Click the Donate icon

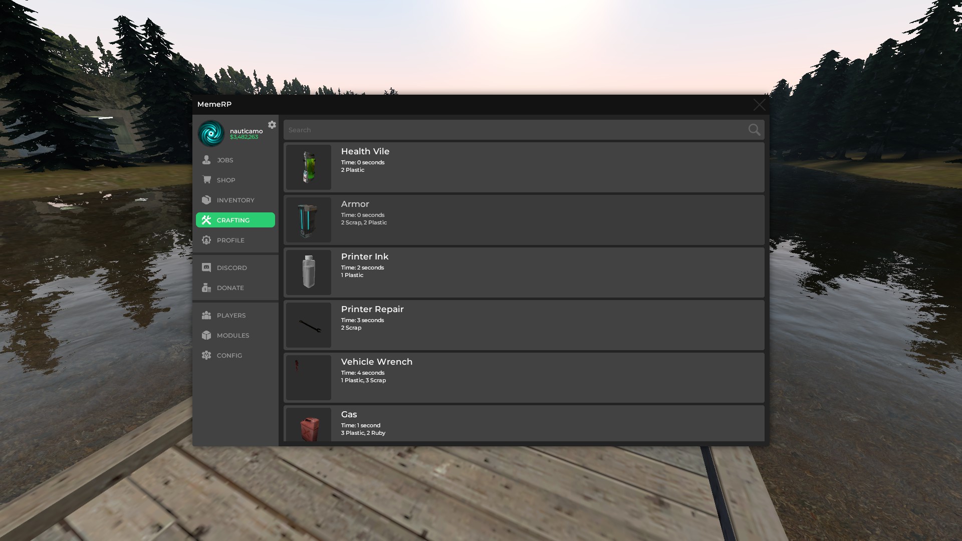206,288
